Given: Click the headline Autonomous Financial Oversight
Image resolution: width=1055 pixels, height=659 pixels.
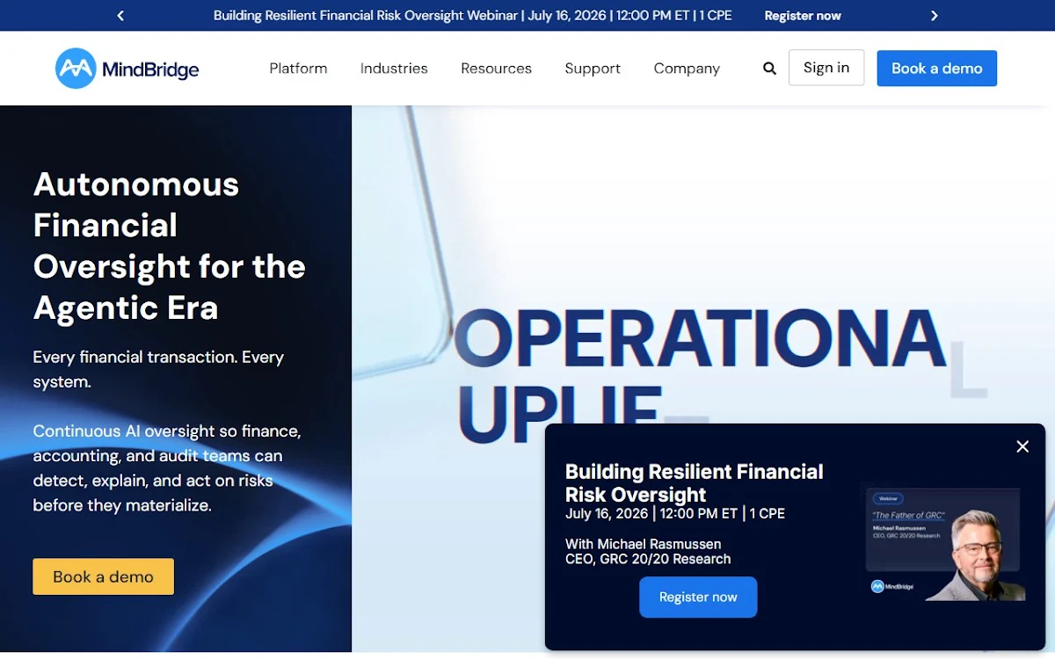Looking at the screenshot, I should click(169, 246).
